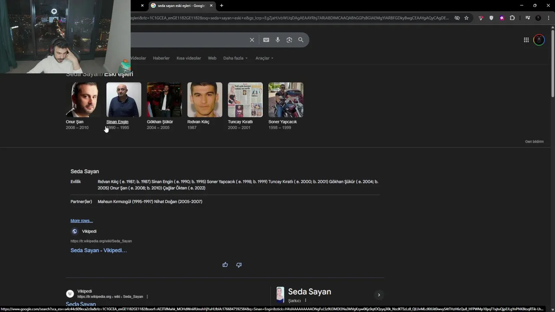Clear the Google search box text
555x312 pixels.
point(252,40)
